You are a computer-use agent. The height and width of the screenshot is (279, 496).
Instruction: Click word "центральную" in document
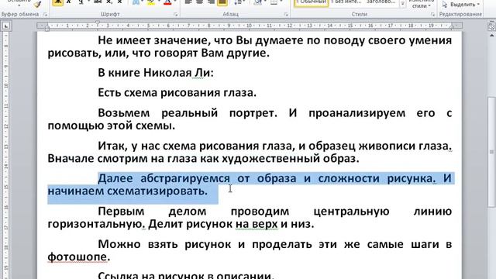click(x=351, y=212)
